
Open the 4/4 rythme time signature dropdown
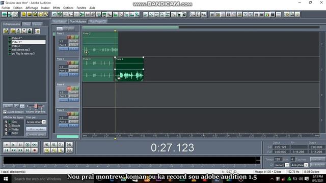tap(306, 165)
